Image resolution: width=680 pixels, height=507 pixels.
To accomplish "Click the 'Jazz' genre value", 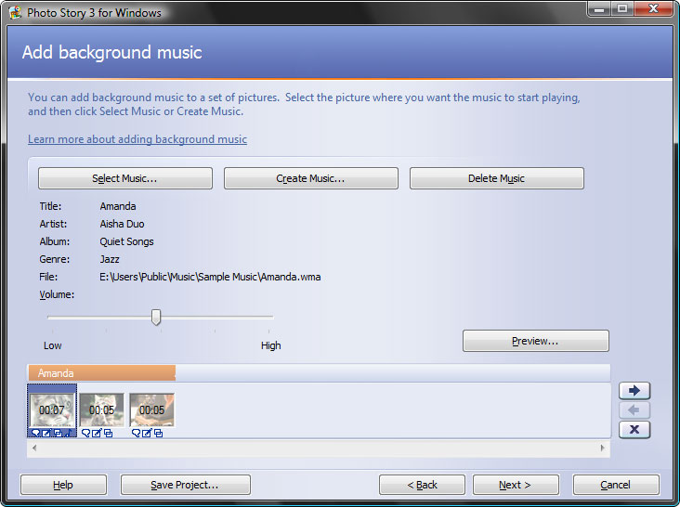I will click(x=110, y=259).
